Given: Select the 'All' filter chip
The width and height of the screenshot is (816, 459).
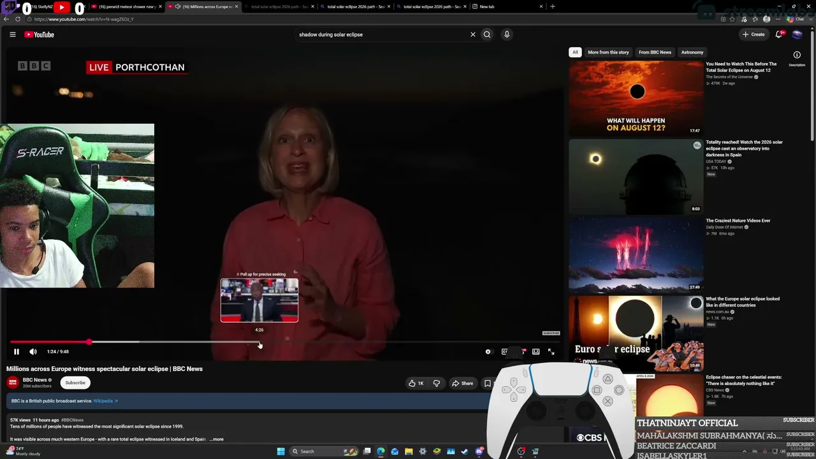Looking at the screenshot, I should click(575, 52).
